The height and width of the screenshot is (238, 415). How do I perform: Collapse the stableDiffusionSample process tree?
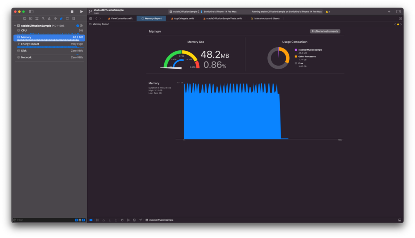(x=15, y=26)
